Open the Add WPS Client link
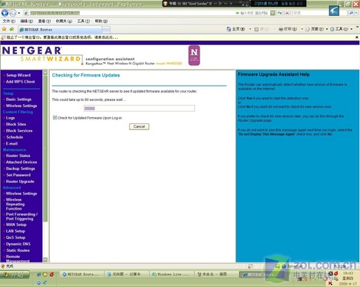 20,82
